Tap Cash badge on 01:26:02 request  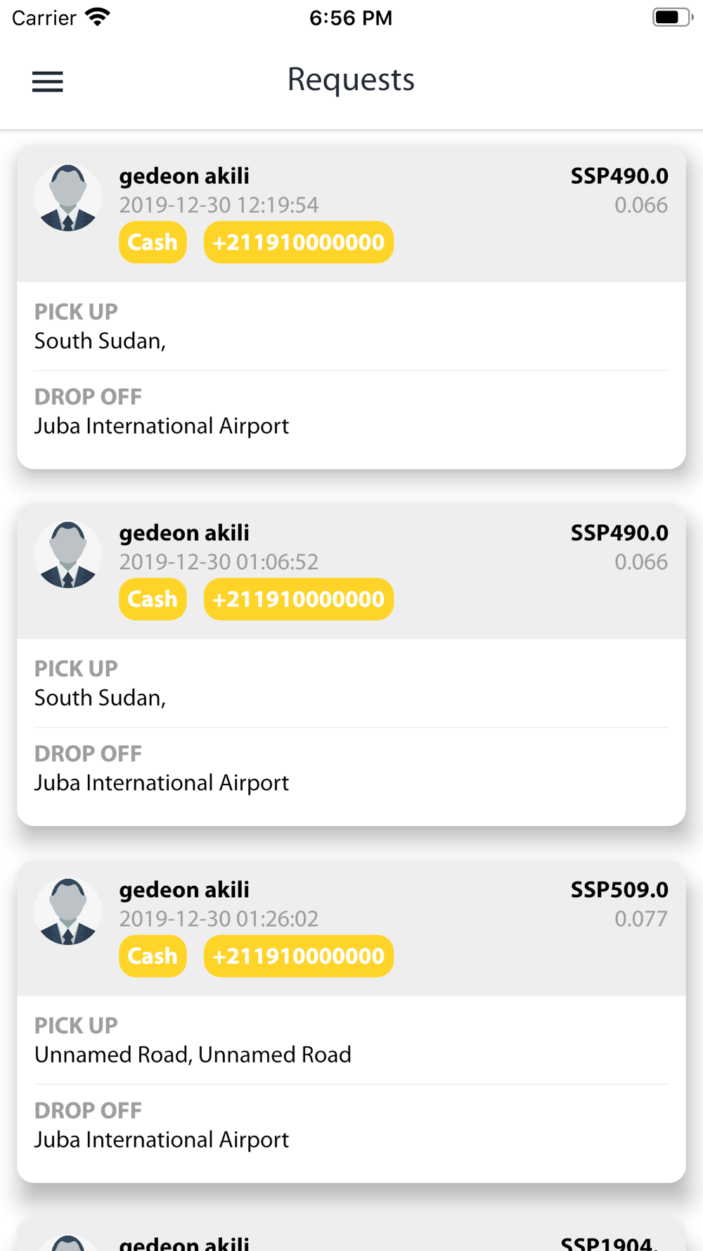[153, 955]
